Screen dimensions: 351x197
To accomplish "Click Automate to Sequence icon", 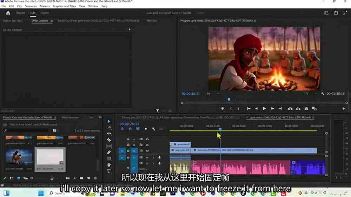I will pos(68,178).
